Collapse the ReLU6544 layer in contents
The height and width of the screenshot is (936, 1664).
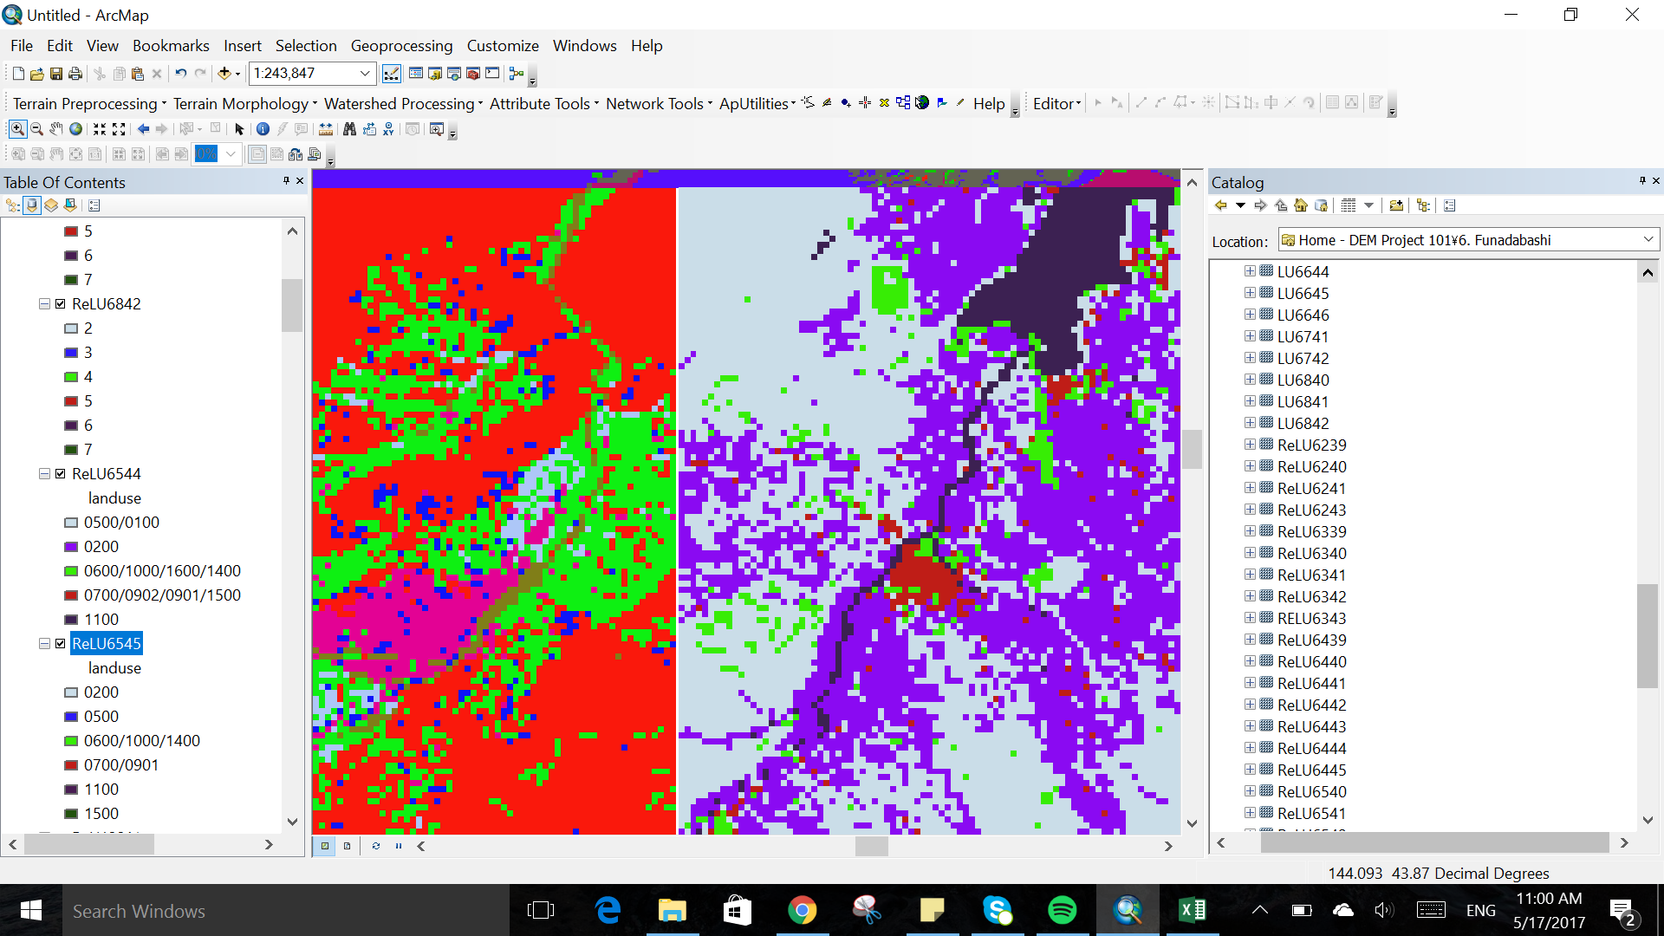(44, 474)
